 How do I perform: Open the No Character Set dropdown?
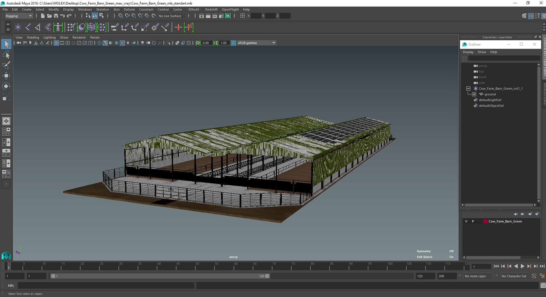[514, 276]
